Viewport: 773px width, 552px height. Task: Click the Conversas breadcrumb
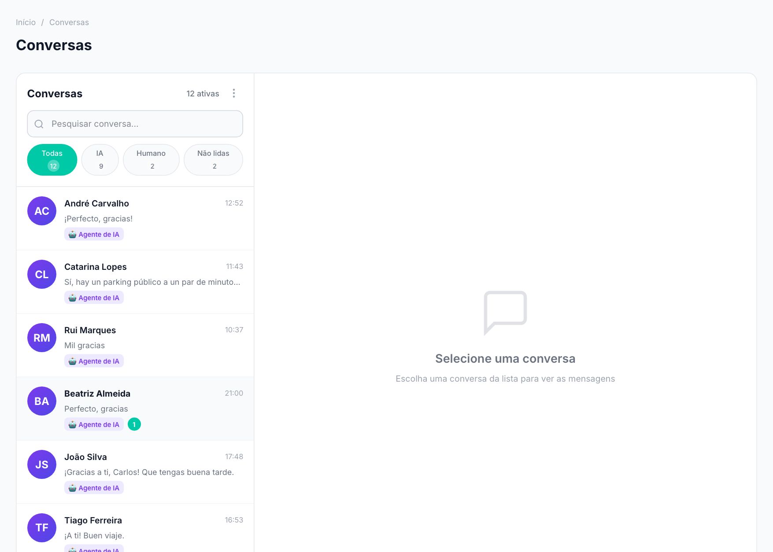(x=69, y=22)
